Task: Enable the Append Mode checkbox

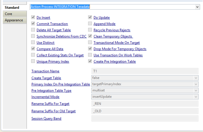Action: (90, 24)
